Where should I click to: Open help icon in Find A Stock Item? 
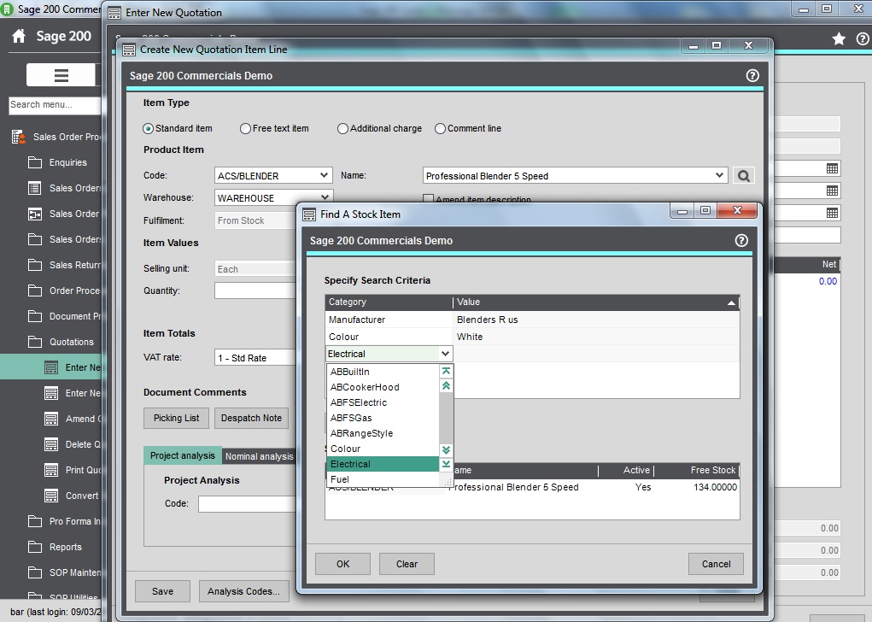click(x=741, y=240)
